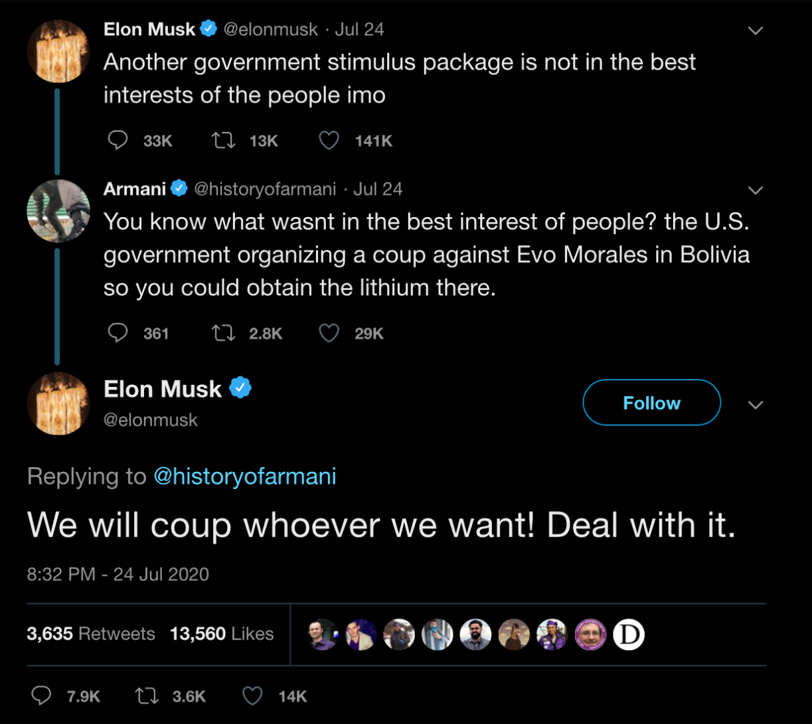Retweet Armani's tweet about Bolivia
Image resolution: width=812 pixels, height=724 pixels.
click(222, 333)
